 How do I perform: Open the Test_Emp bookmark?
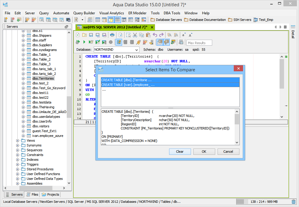tap(263, 20)
